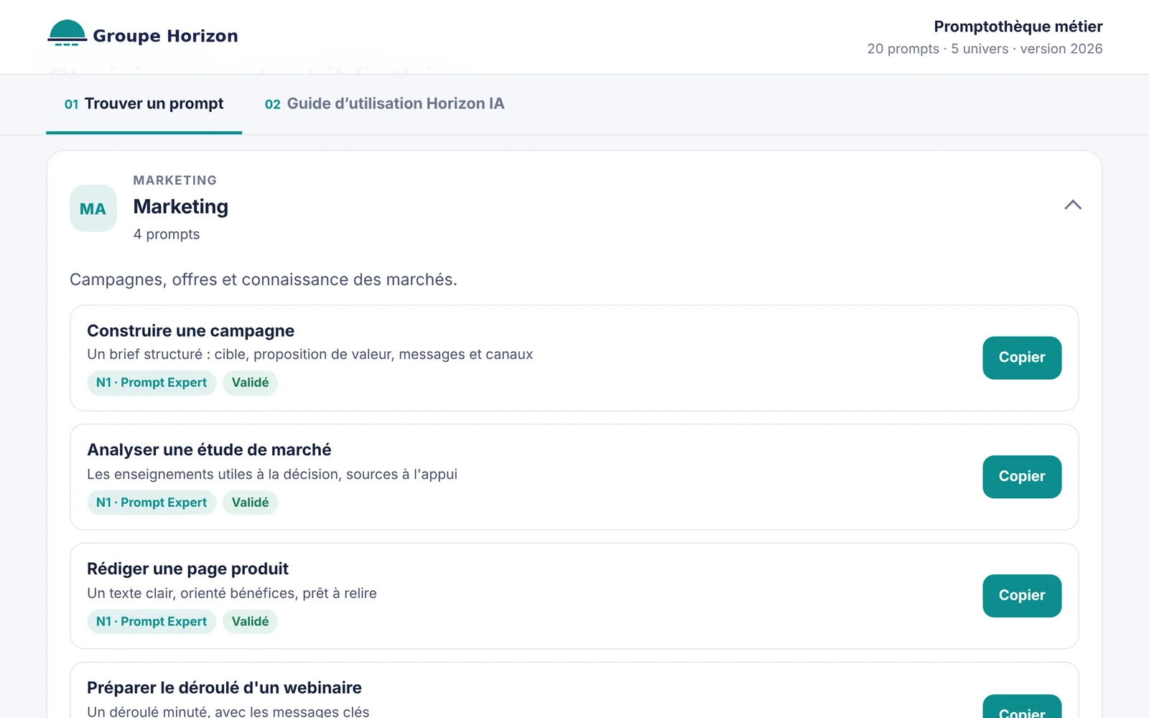Click the Promptothèque métier header title
Screen dimensions: 1149x718
[x=1018, y=27]
